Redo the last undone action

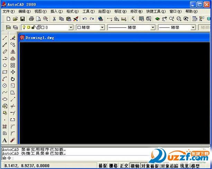click(x=92, y=19)
